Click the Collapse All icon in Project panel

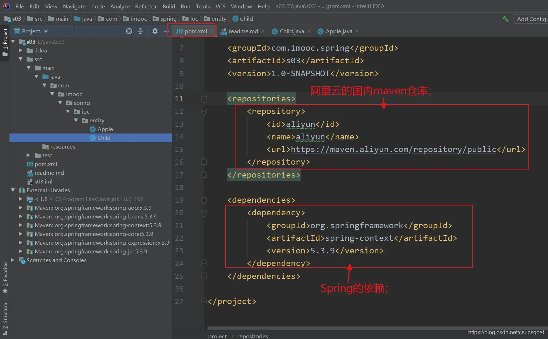coord(140,31)
